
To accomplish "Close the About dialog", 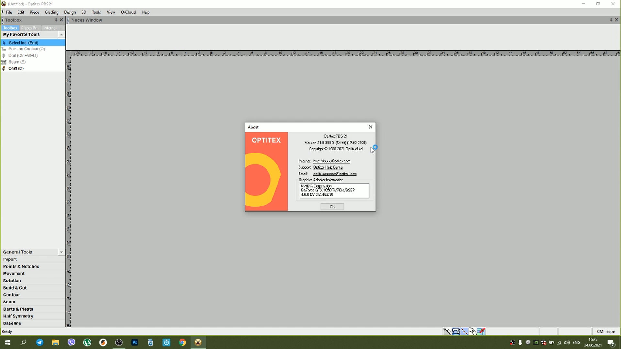I will click(x=370, y=127).
